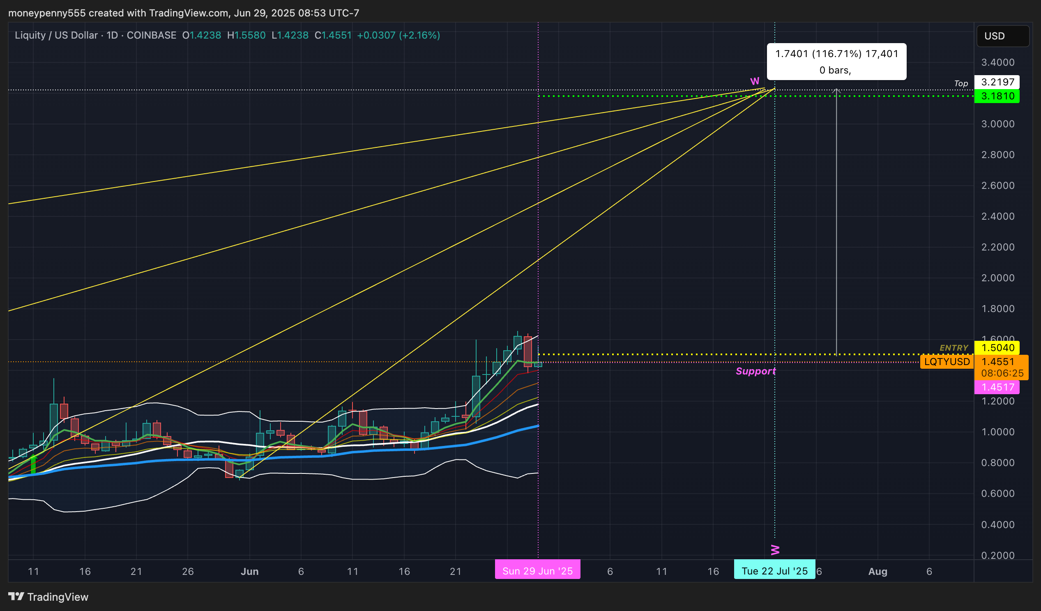Viewport: 1041px width, 611px height.
Task: Click the rotated pink W marker at bottom
Action: pyautogui.click(x=775, y=550)
